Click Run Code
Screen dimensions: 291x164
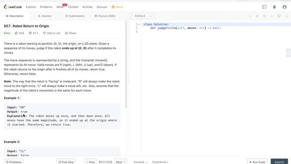[257, 162]
